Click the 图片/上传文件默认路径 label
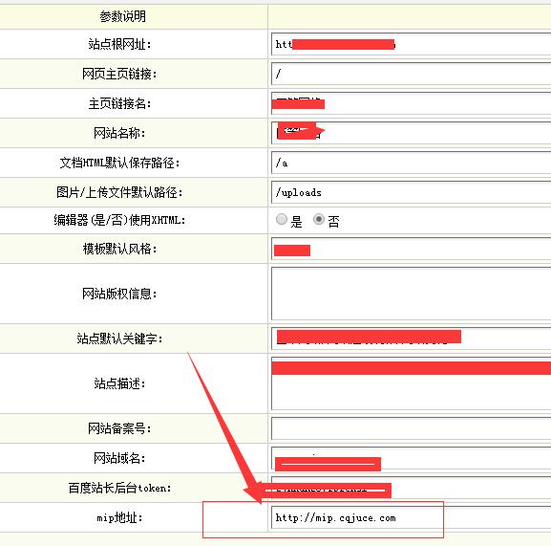This screenshot has height=546, width=551. (119, 192)
